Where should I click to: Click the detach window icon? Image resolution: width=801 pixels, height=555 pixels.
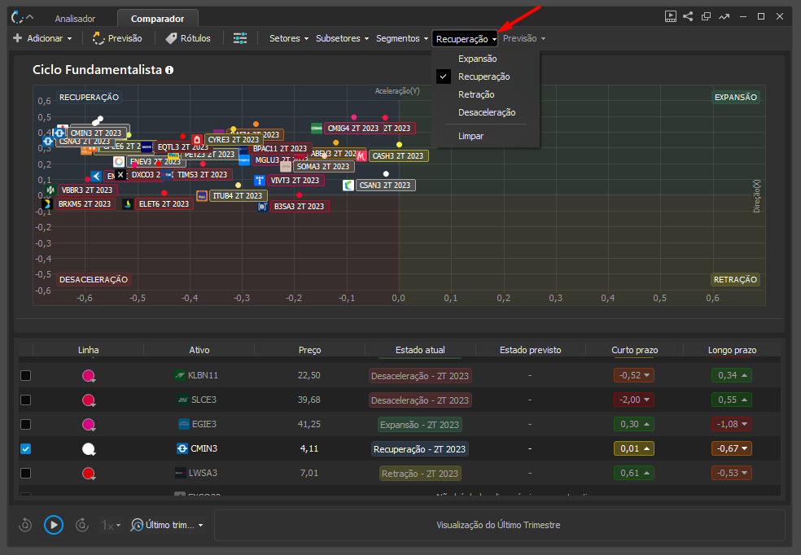706,16
